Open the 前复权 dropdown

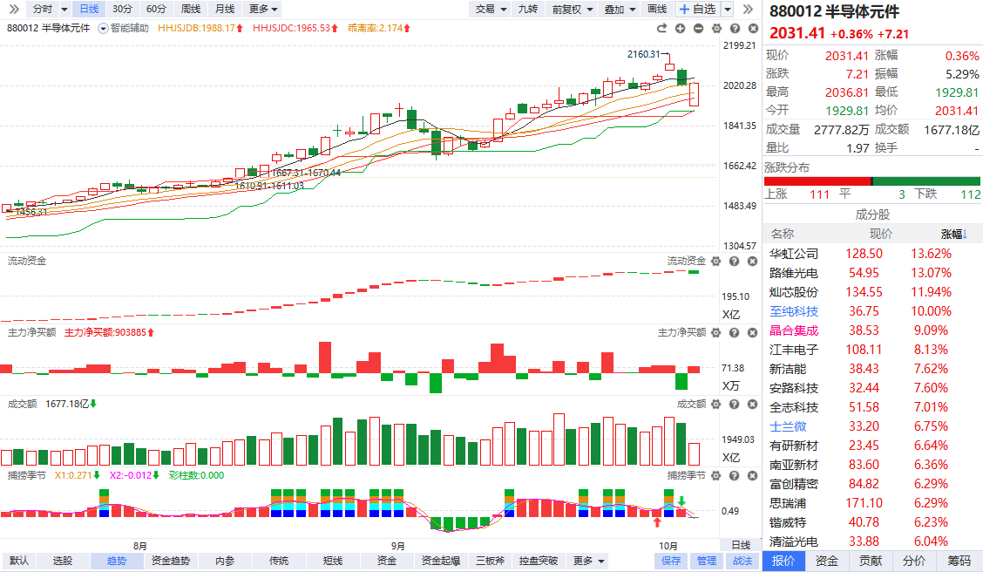click(x=573, y=9)
